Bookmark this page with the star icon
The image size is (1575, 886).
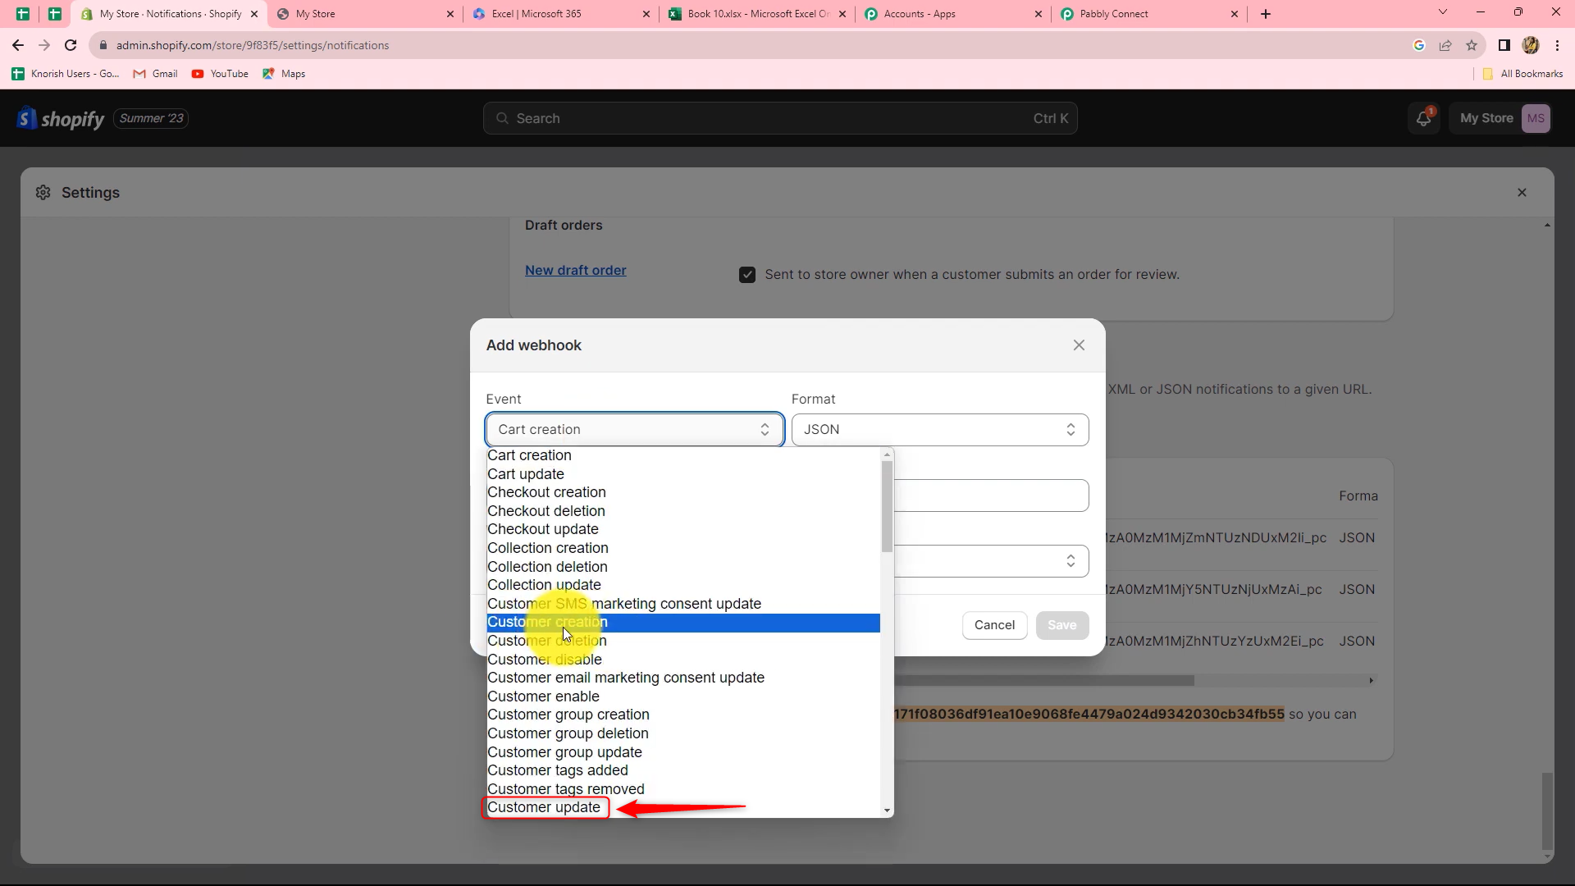click(x=1472, y=45)
